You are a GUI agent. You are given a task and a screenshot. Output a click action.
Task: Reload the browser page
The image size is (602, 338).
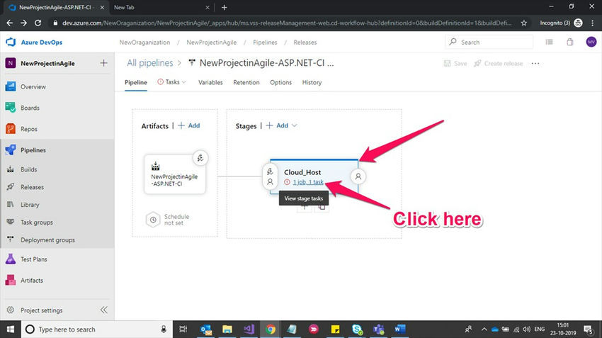point(38,23)
